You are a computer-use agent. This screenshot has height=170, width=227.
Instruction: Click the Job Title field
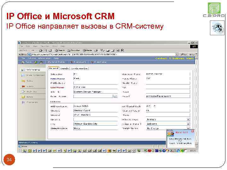(x=96, y=92)
